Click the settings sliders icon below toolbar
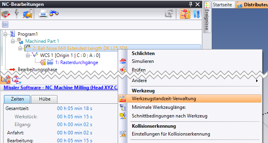Screen dimensions: 268x143 [5, 24]
